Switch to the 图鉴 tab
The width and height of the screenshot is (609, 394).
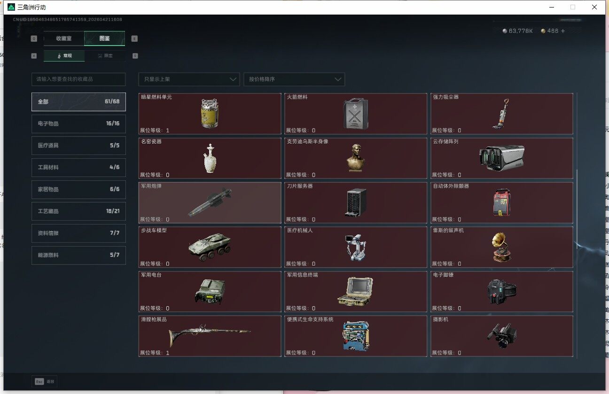coord(104,39)
